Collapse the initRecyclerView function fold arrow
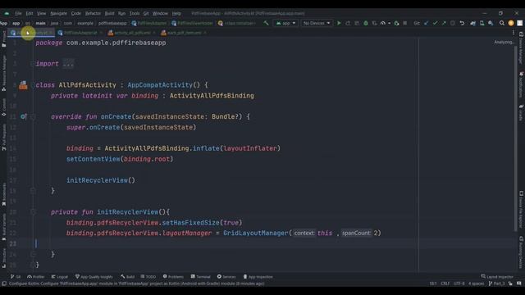The height and width of the screenshot is (295, 525). coord(33,211)
